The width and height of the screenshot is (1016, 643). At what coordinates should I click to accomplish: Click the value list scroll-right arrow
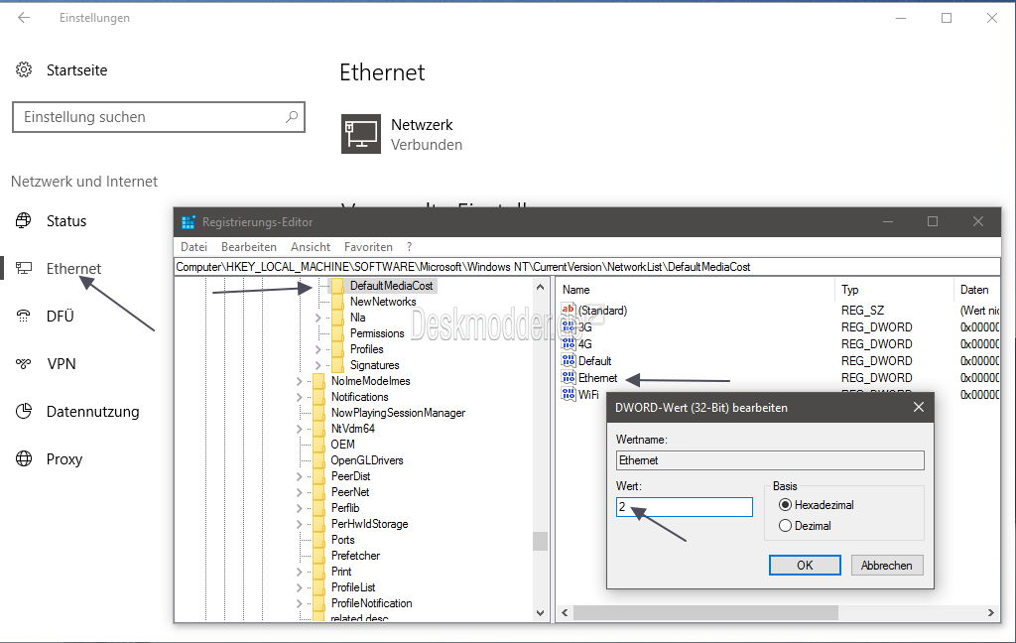click(x=991, y=612)
